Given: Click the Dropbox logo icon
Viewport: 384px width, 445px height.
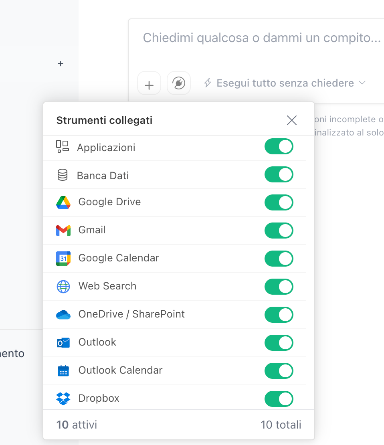Looking at the screenshot, I should point(63,399).
